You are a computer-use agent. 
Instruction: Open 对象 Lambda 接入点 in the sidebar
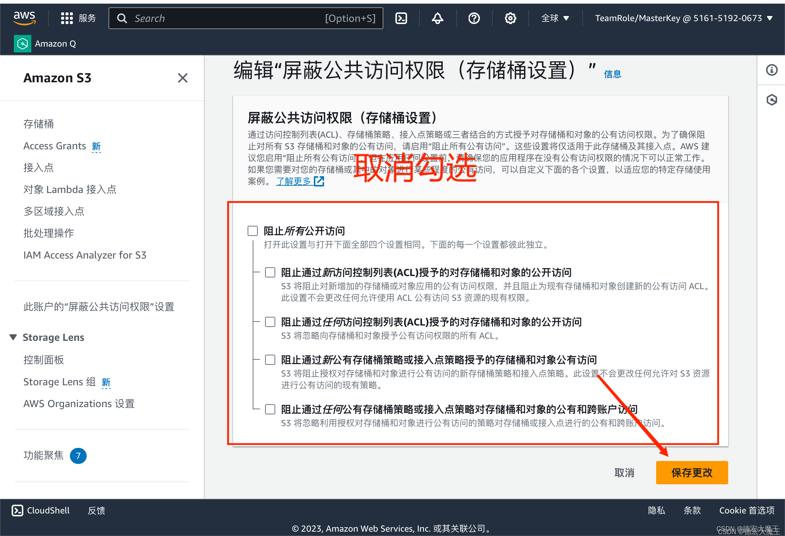pos(70,189)
